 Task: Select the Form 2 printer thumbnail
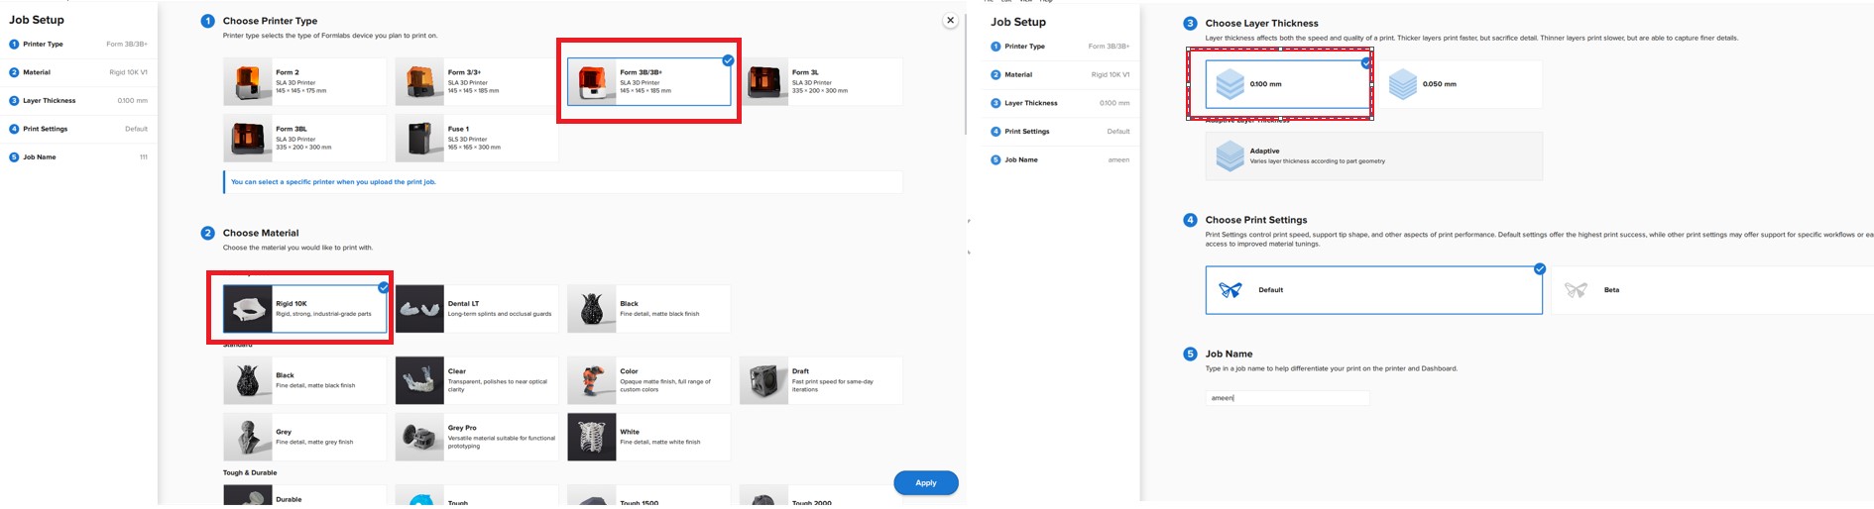pos(248,81)
